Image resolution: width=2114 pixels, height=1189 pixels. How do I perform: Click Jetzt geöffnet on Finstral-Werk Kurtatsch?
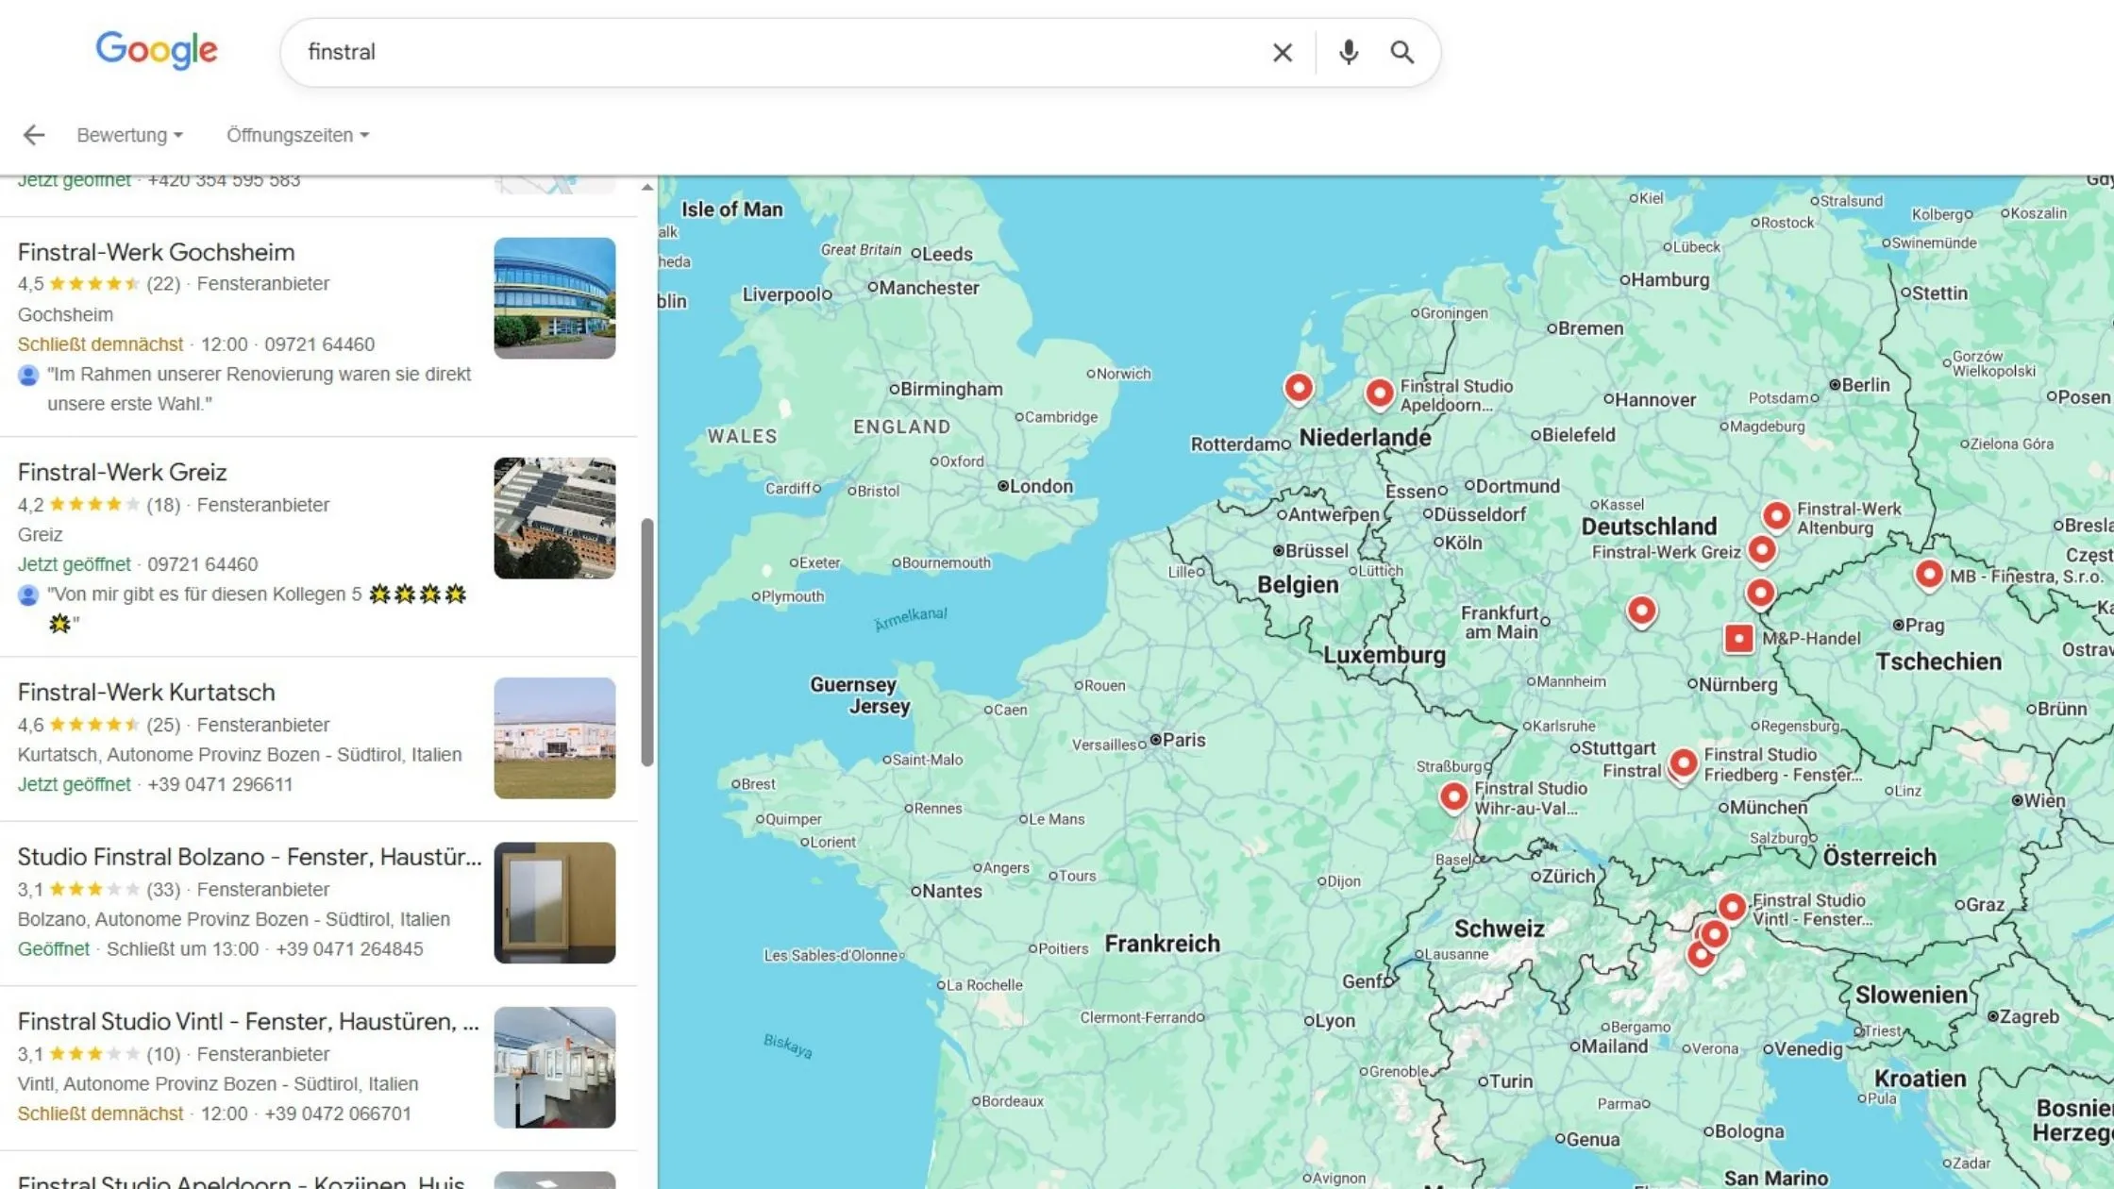73,783
